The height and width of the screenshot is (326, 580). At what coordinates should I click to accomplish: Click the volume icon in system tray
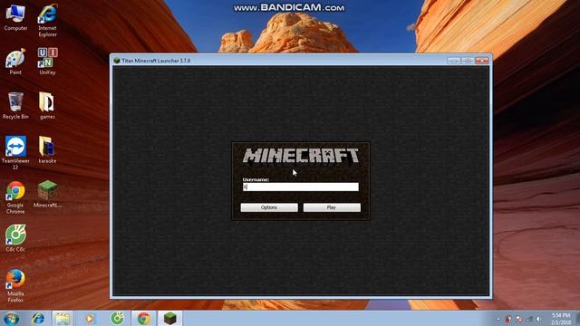539,319
